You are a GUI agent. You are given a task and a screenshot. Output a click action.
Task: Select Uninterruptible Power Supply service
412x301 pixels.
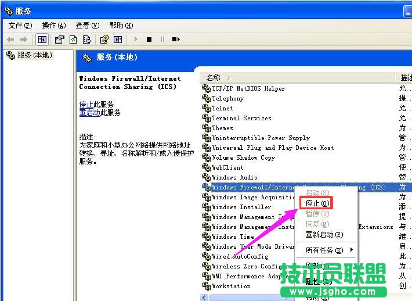tap(261, 138)
